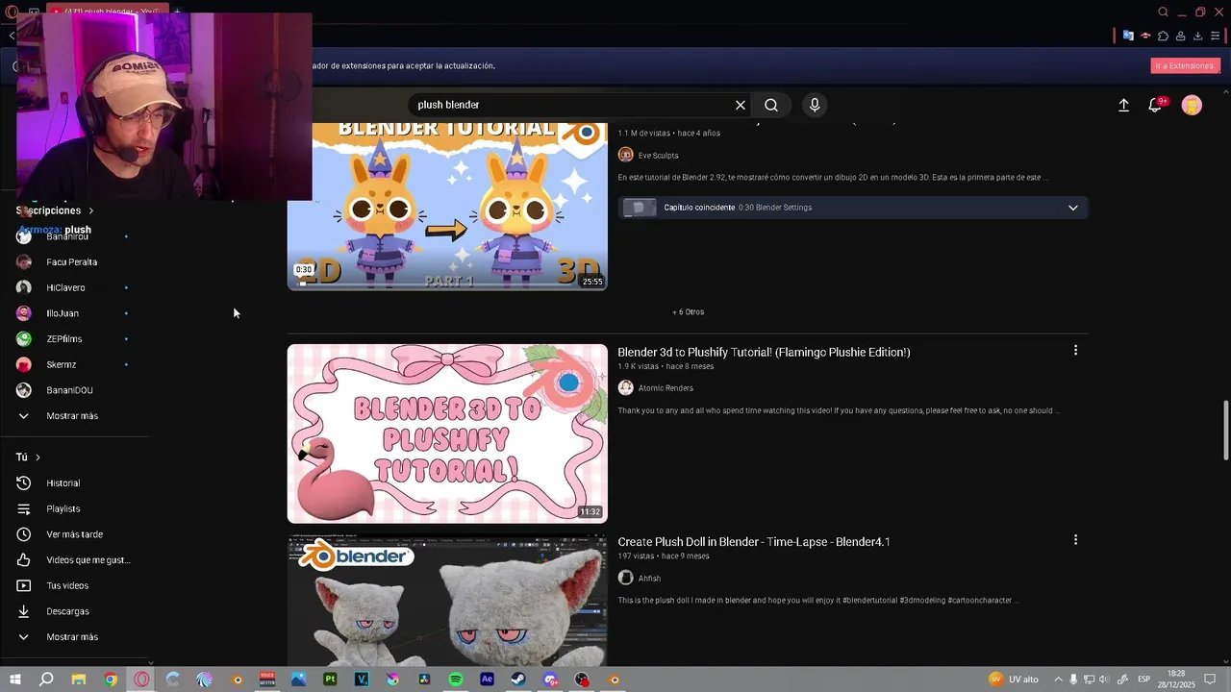Open Ahfish channel link
The width and height of the screenshot is (1231, 692).
(649, 578)
